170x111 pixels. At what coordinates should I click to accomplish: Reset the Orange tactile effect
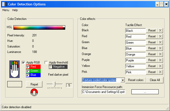[152, 54]
